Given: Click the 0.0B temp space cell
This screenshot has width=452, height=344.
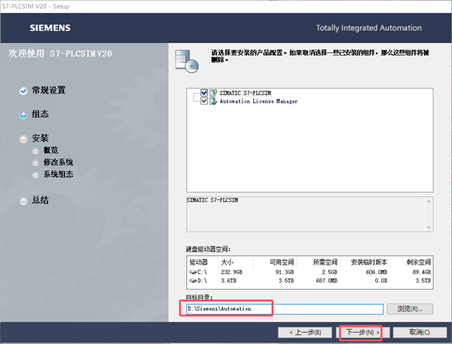Looking at the screenshot, I should (381, 281).
